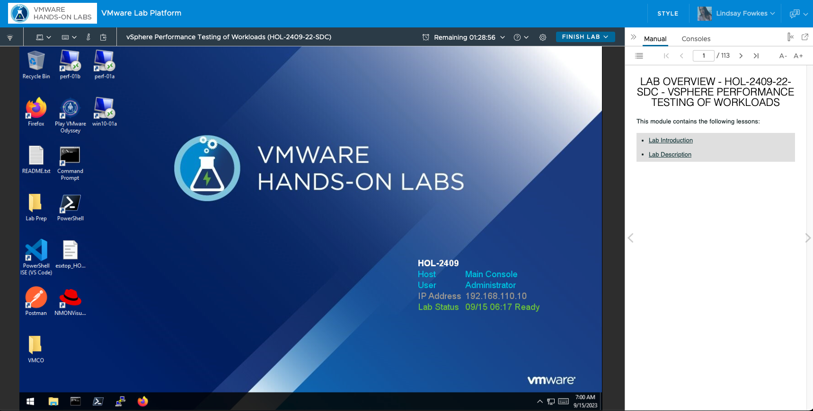
Task: Select the Lab Prep folder
Action: [x=36, y=207]
